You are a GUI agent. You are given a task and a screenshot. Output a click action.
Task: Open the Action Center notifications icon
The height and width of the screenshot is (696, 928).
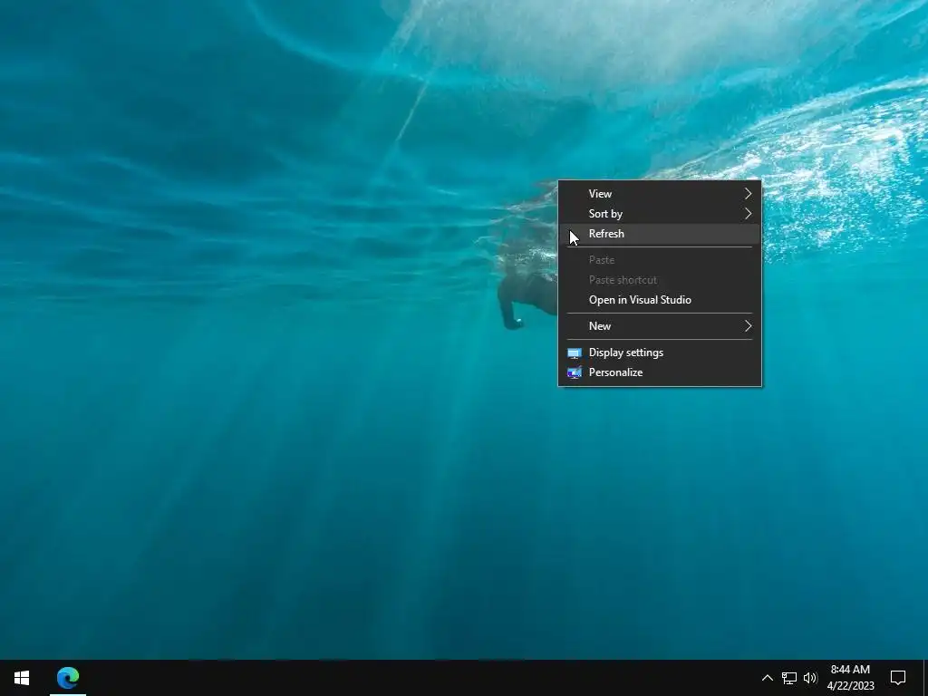[x=898, y=678]
